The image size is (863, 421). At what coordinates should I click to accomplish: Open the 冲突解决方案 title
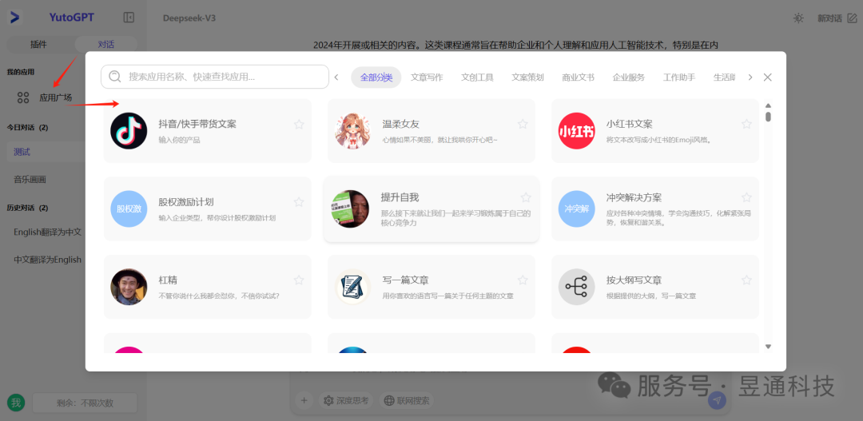click(634, 197)
